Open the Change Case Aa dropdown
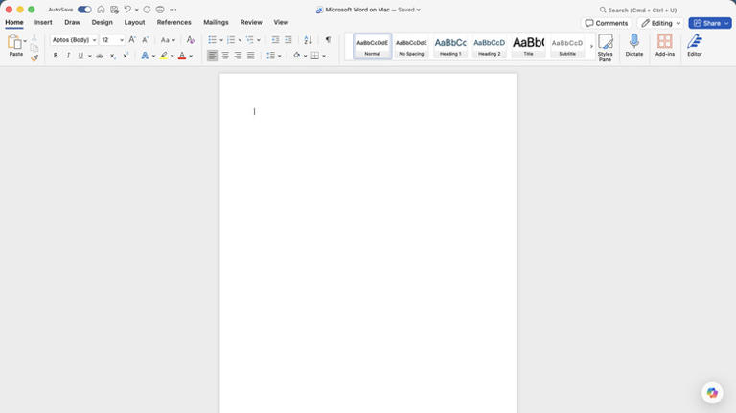This screenshot has width=736, height=413. 168,40
